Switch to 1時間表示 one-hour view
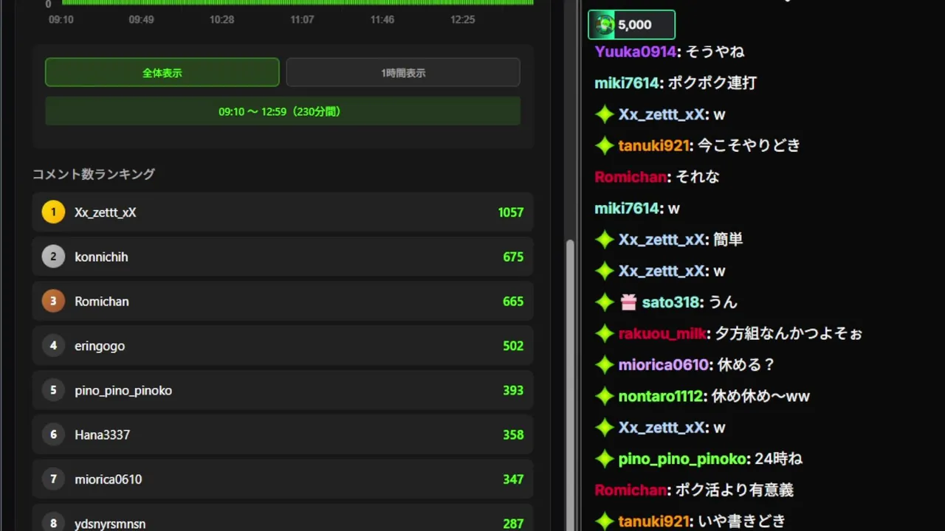This screenshot has width=945, height=531. (403, 72)
